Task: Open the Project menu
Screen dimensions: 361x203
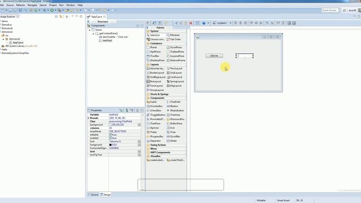Action: point(53,5)
